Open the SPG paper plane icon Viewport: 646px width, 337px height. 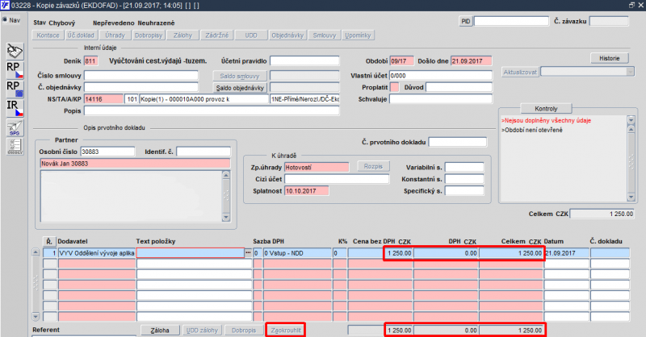[15, 127]
